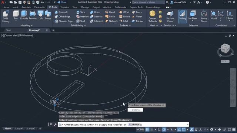Use the Slice tool
Image resolution: width=237 pixels, height=133 pixels.
[x=81, y=12]
